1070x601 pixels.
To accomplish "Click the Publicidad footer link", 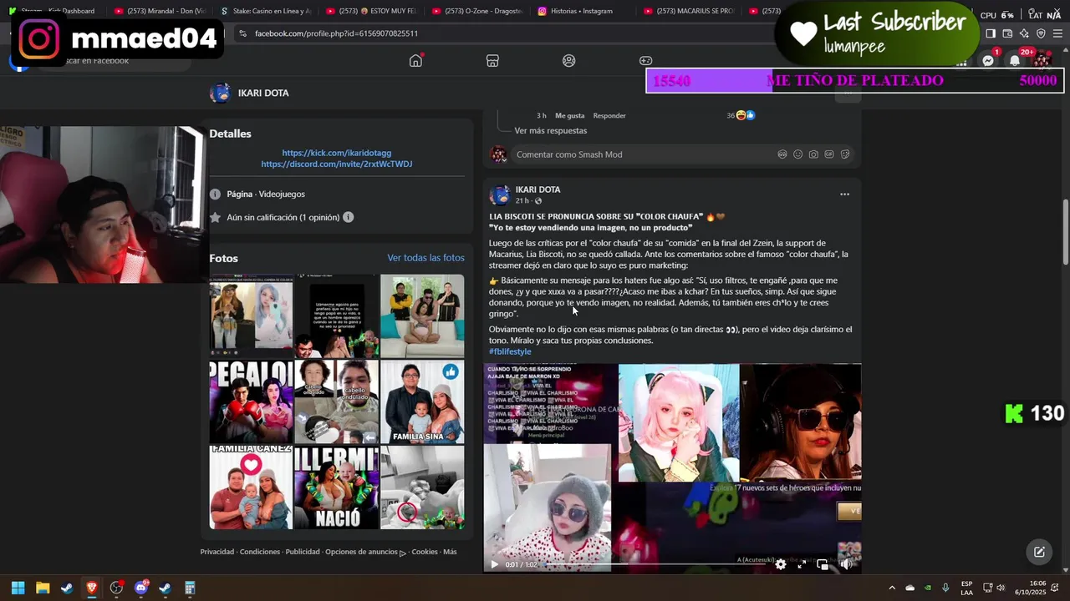I will coord(303,552).
